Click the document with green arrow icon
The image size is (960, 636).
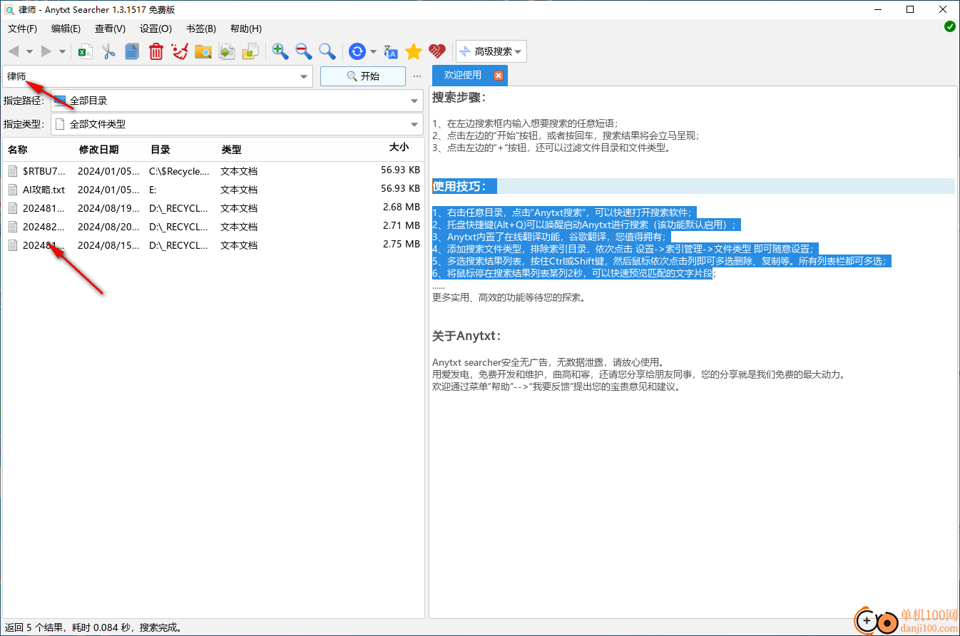pyautogui.click(x=227, y=51)
